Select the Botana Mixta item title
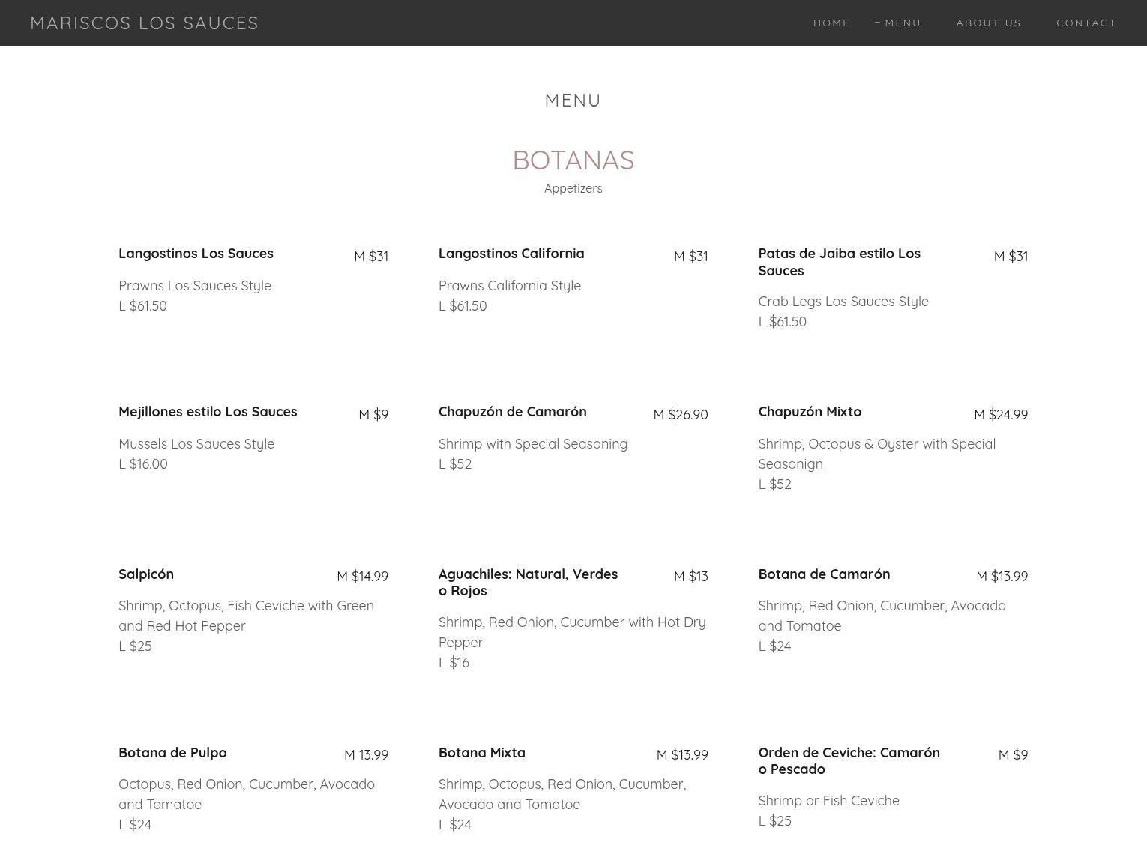The image size is (1147, 867). point(481,753)
